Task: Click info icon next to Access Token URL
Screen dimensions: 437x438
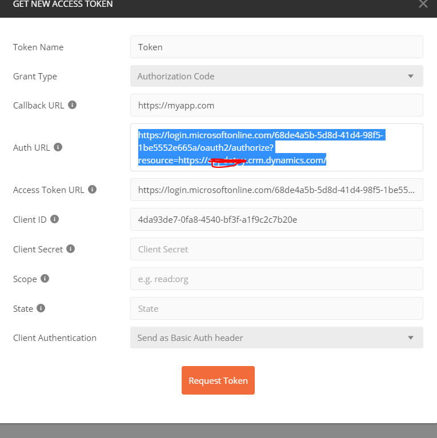Action: click(93, 190)
